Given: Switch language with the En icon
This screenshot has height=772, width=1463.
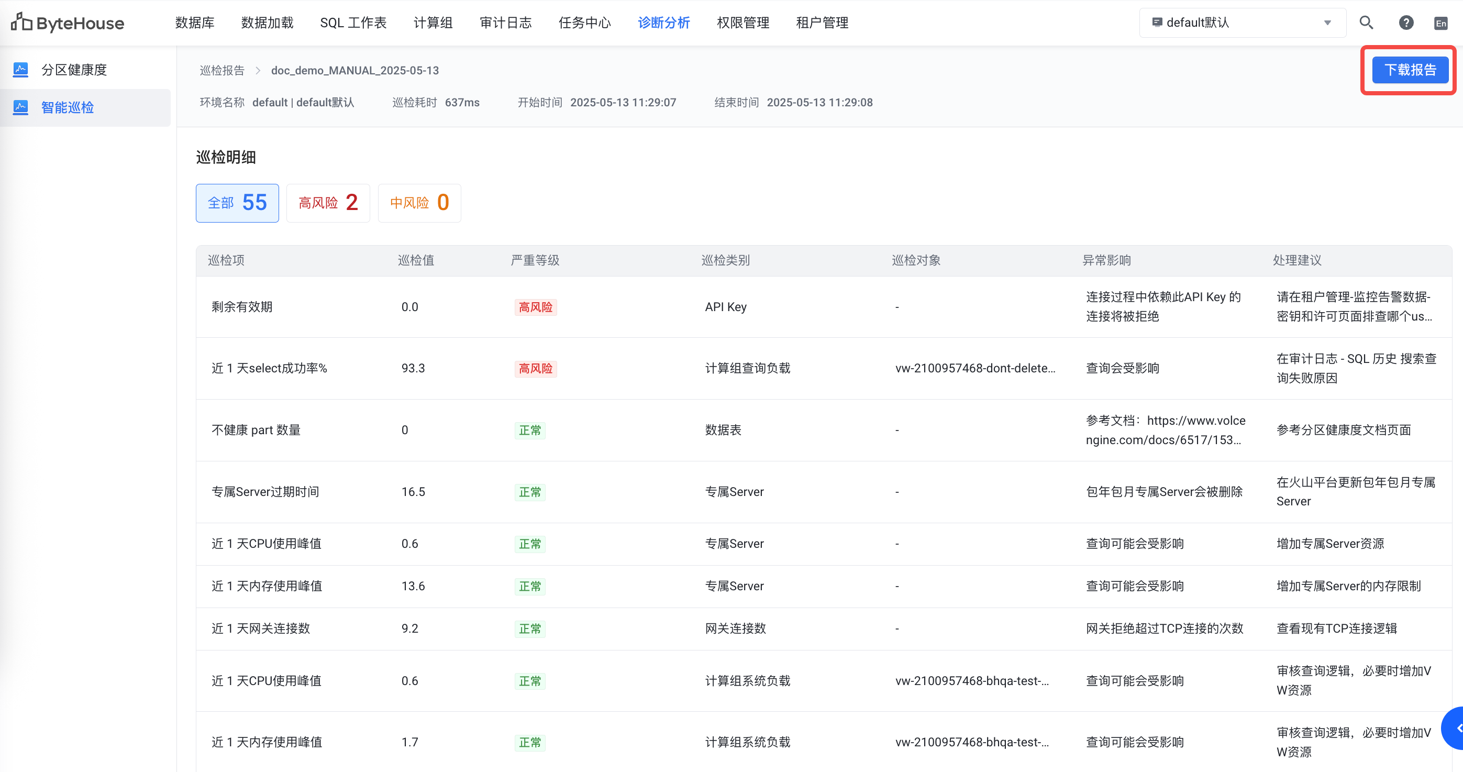Looking at the screenshot, I should point(1440,23).
